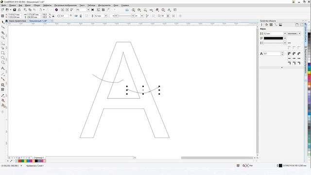
Task: Select the Connector line tool
Action: (3, 79)
